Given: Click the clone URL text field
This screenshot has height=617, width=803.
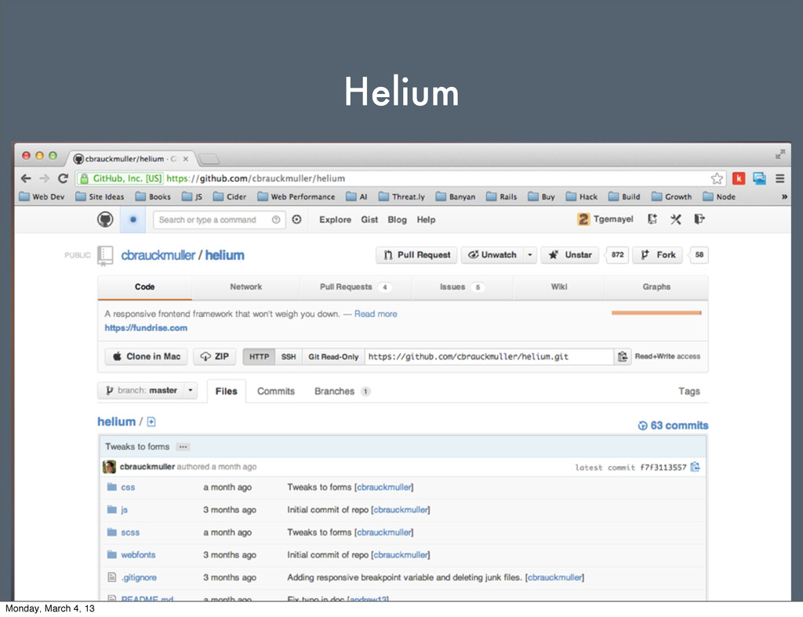Looking at the screenshot, I should coord(489,356).
